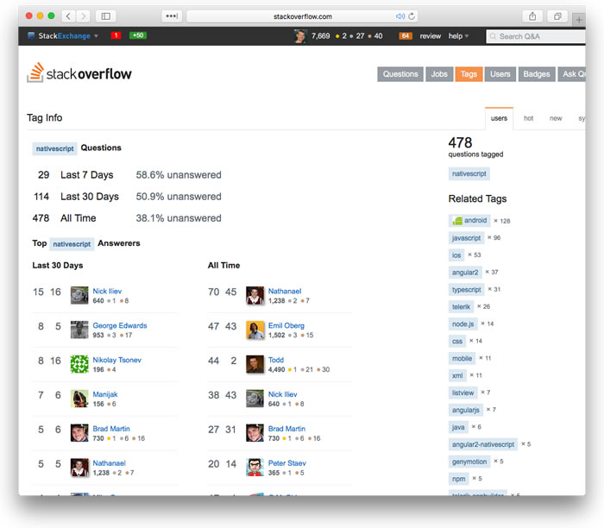Switch to the new tag info tab
Image resolution: width=604 pixels, height=528 pixels.
(556, 118)
